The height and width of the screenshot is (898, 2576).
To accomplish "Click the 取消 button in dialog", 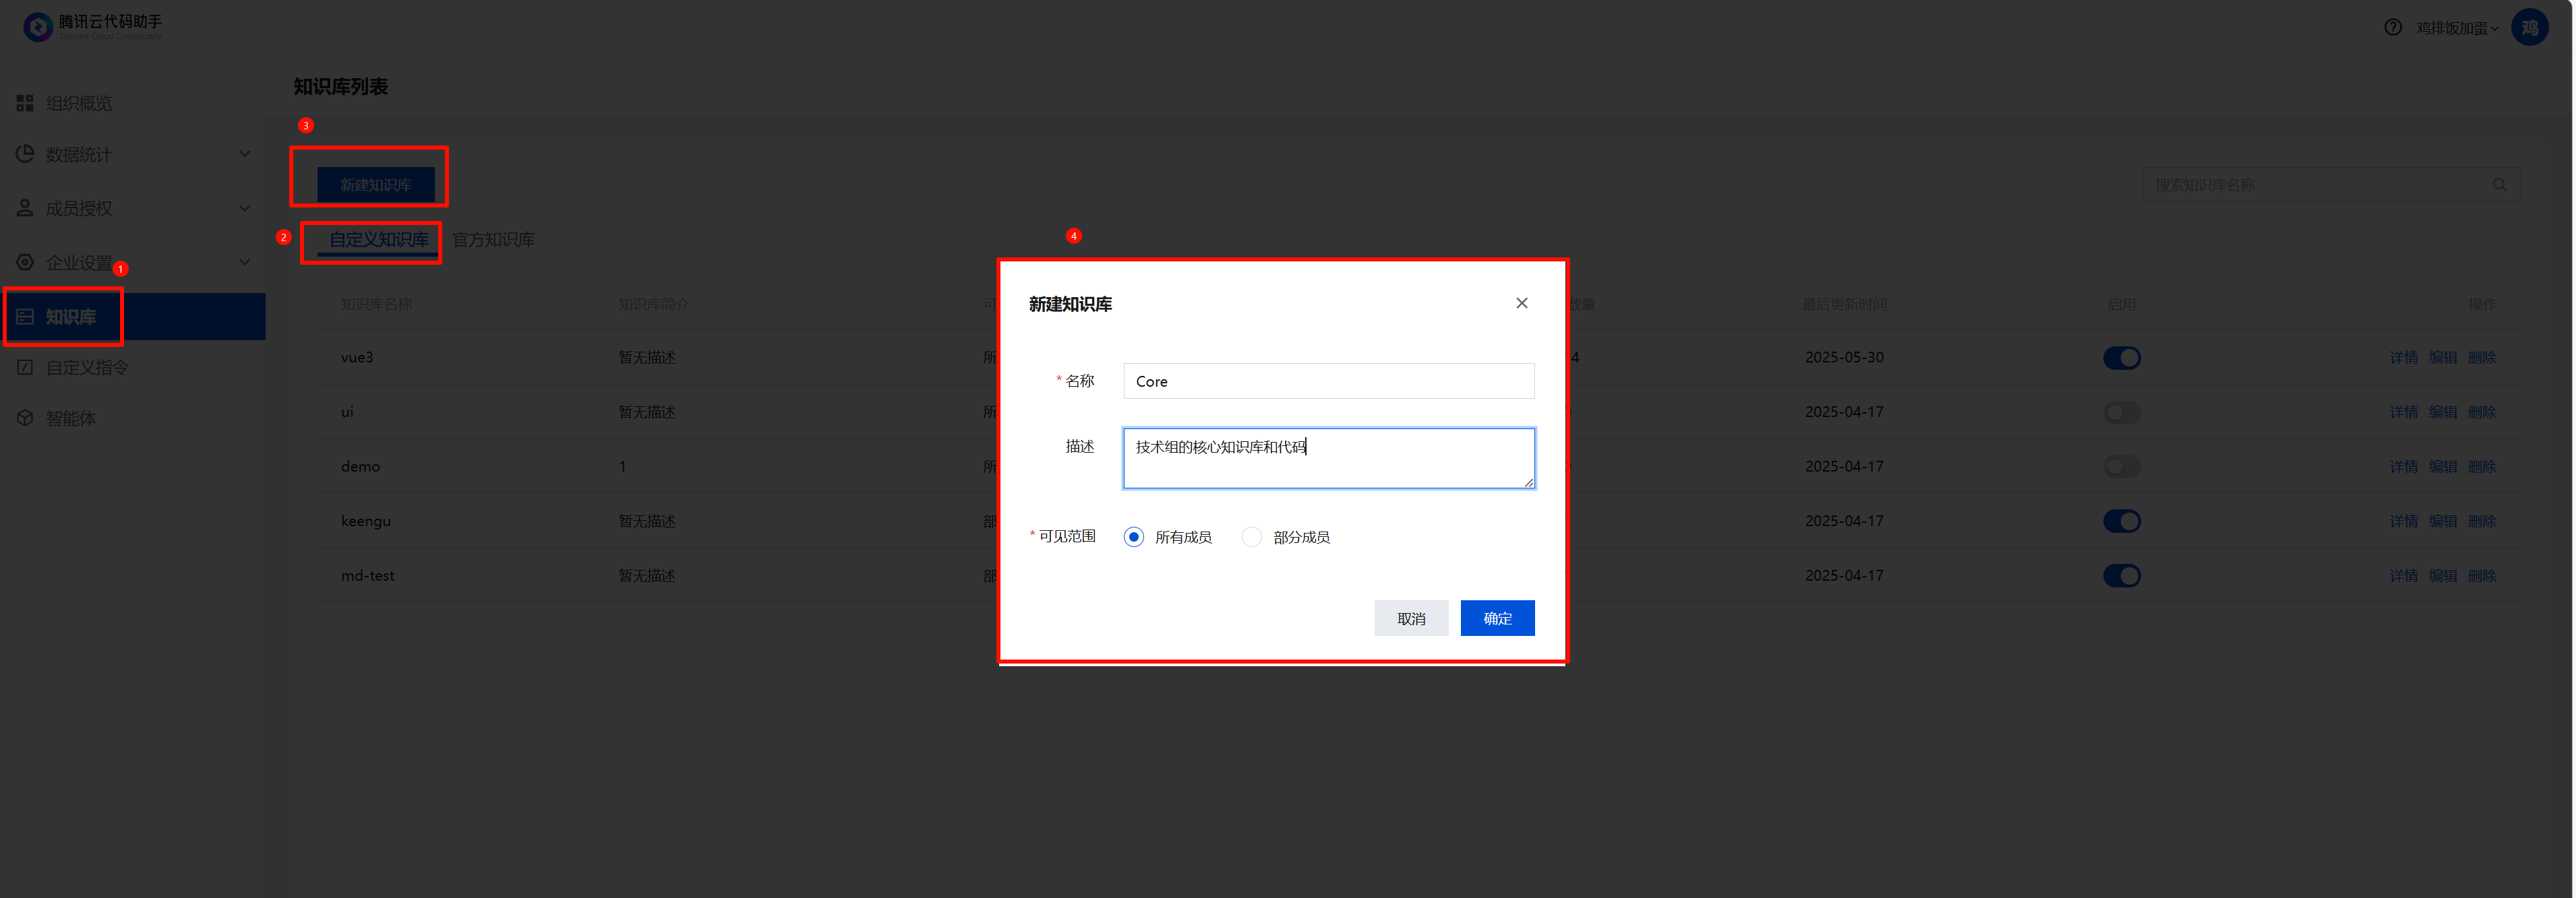I will [x=1410, y=618].
